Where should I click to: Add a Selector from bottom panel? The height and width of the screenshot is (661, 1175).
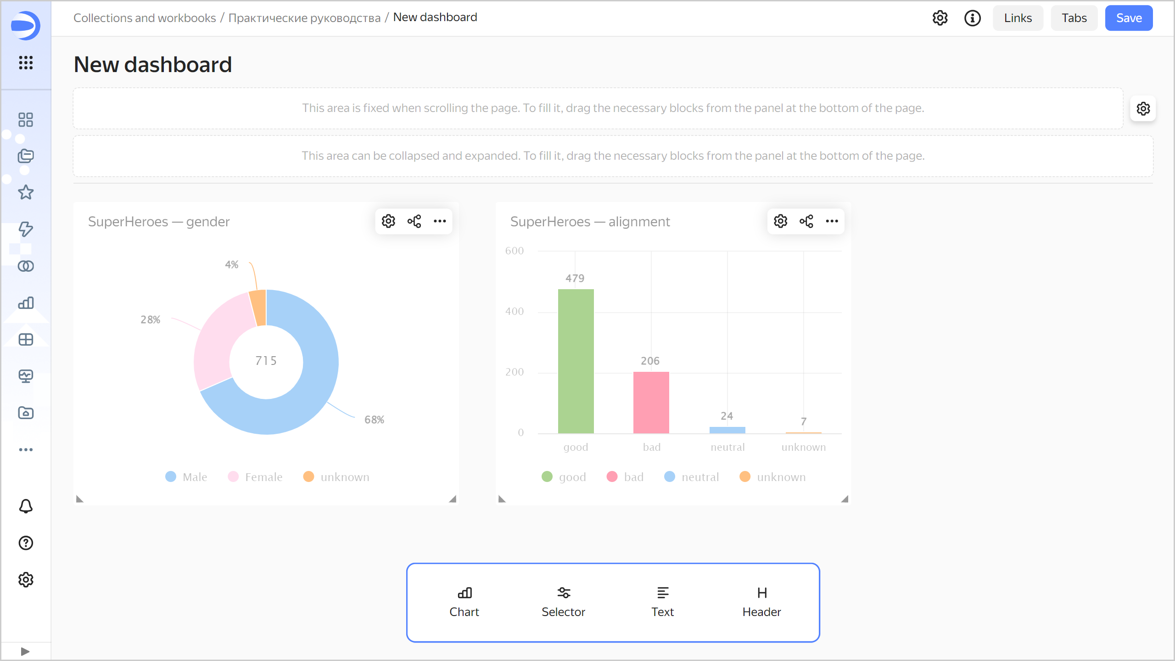click(x=563, y=602)
